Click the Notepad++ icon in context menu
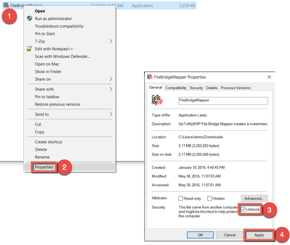 [30, 48]
